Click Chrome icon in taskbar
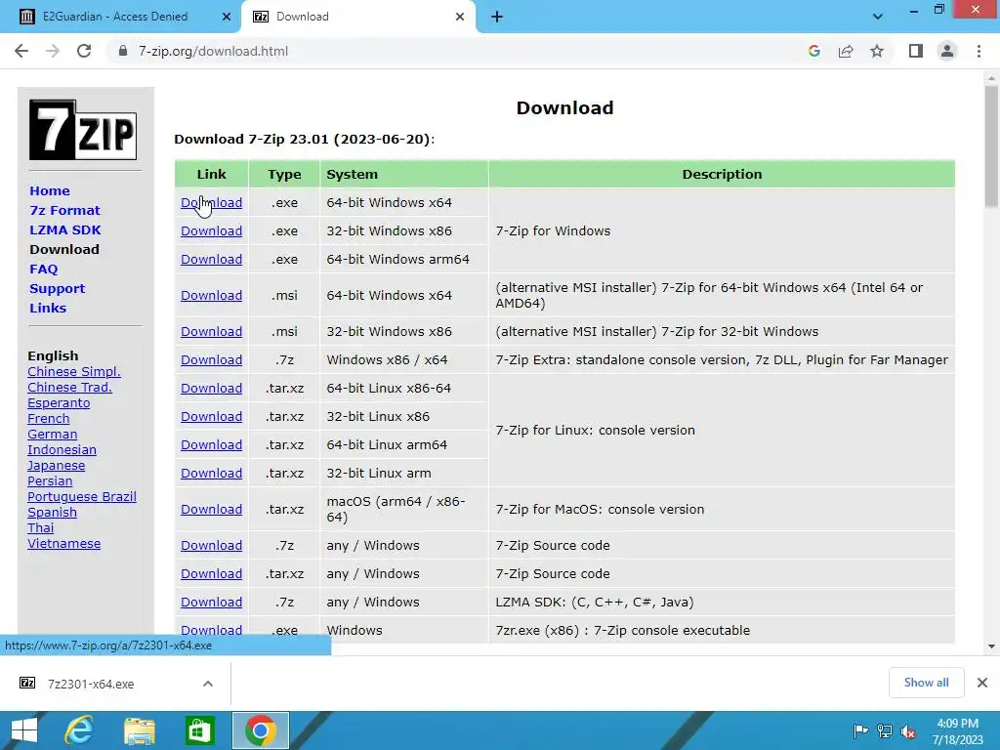Viewport: 1000px width, 750px height. coord(260,730)
